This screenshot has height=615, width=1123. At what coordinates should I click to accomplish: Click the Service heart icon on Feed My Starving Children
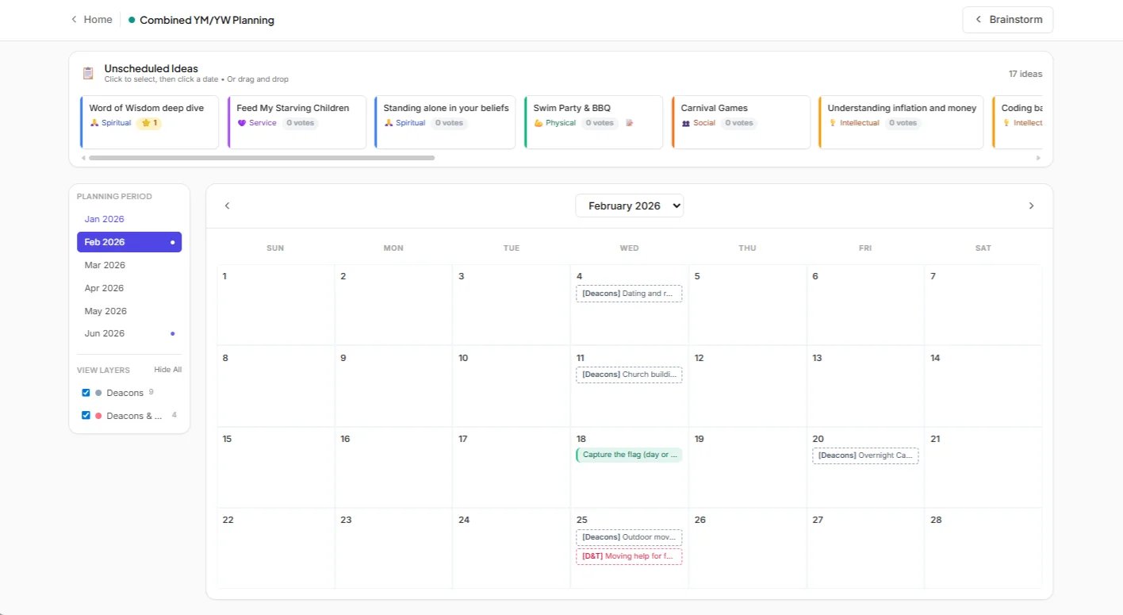243,123
